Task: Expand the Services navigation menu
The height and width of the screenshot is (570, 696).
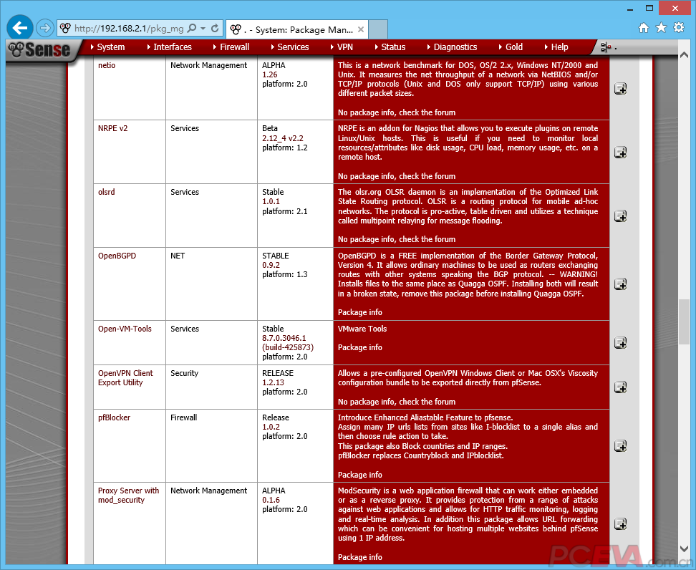Action: [x=293, y=47]
